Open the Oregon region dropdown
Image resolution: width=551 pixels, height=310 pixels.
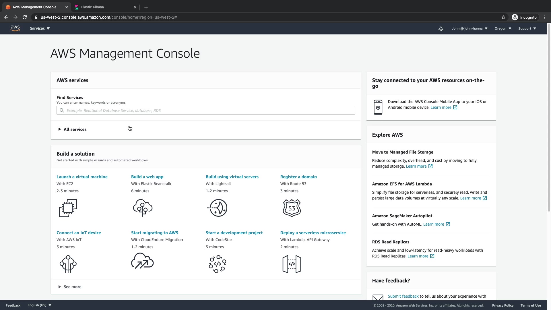point(503,28)
